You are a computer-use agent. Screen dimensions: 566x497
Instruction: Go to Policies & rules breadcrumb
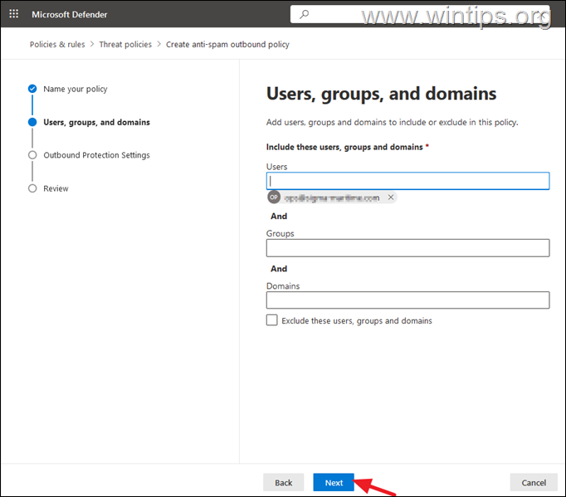[x=57, y=45]
